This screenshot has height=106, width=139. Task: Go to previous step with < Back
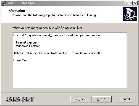[81, 99]
